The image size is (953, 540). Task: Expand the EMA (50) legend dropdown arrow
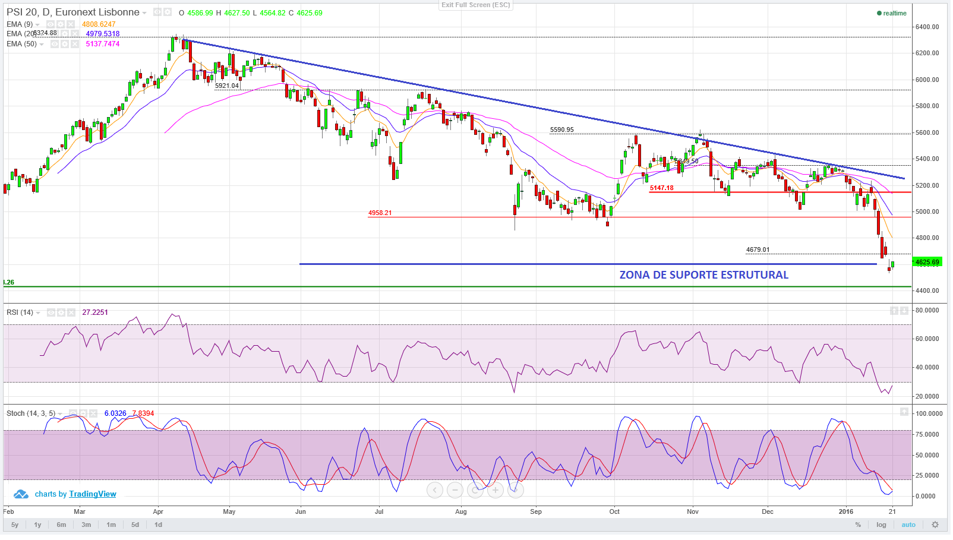click(42, 45)
